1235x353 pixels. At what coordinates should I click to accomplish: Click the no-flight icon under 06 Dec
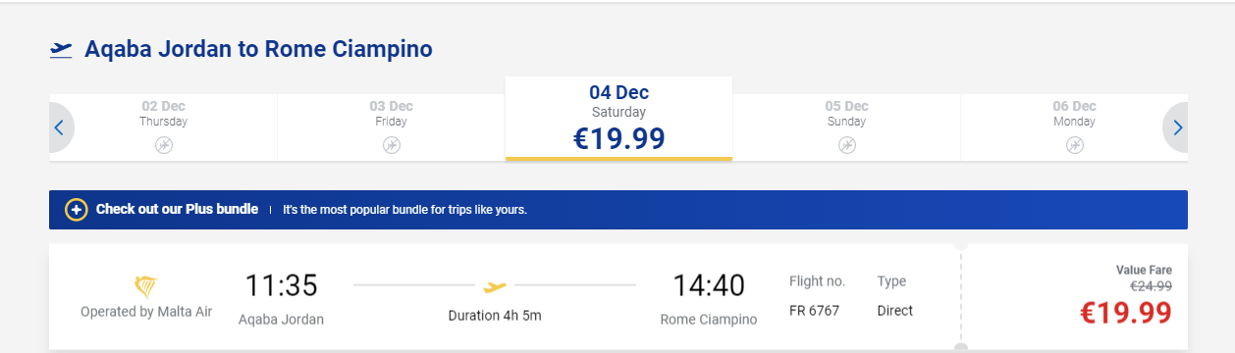pyautogui.click(x=1075, y=145)
